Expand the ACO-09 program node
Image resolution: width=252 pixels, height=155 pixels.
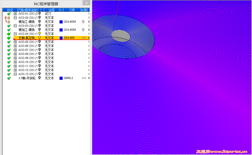[15, 58]
